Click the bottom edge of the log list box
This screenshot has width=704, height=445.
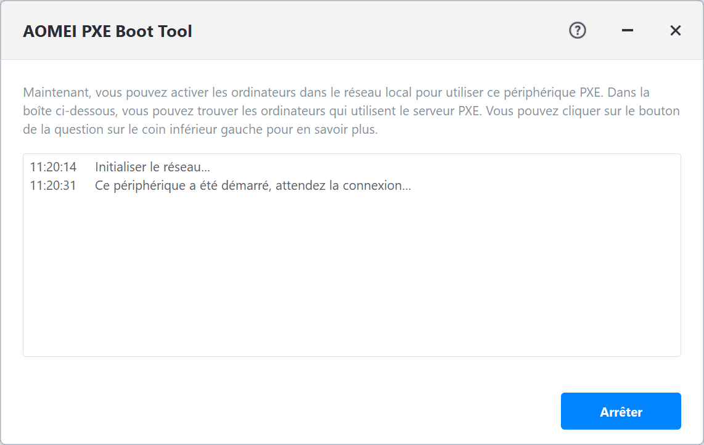(351, 356)
